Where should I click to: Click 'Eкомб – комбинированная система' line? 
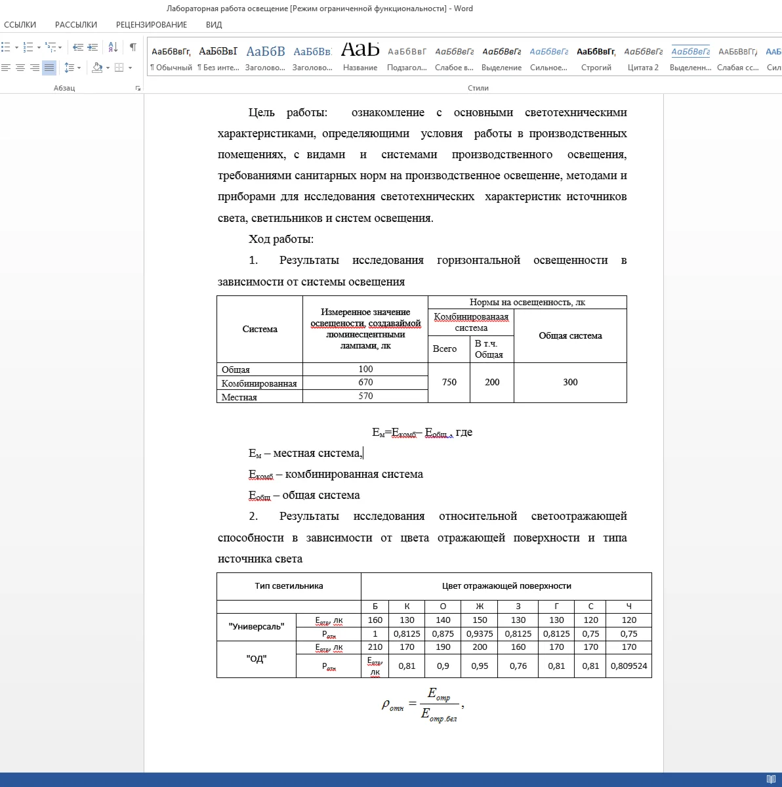[x=336, y=475]
